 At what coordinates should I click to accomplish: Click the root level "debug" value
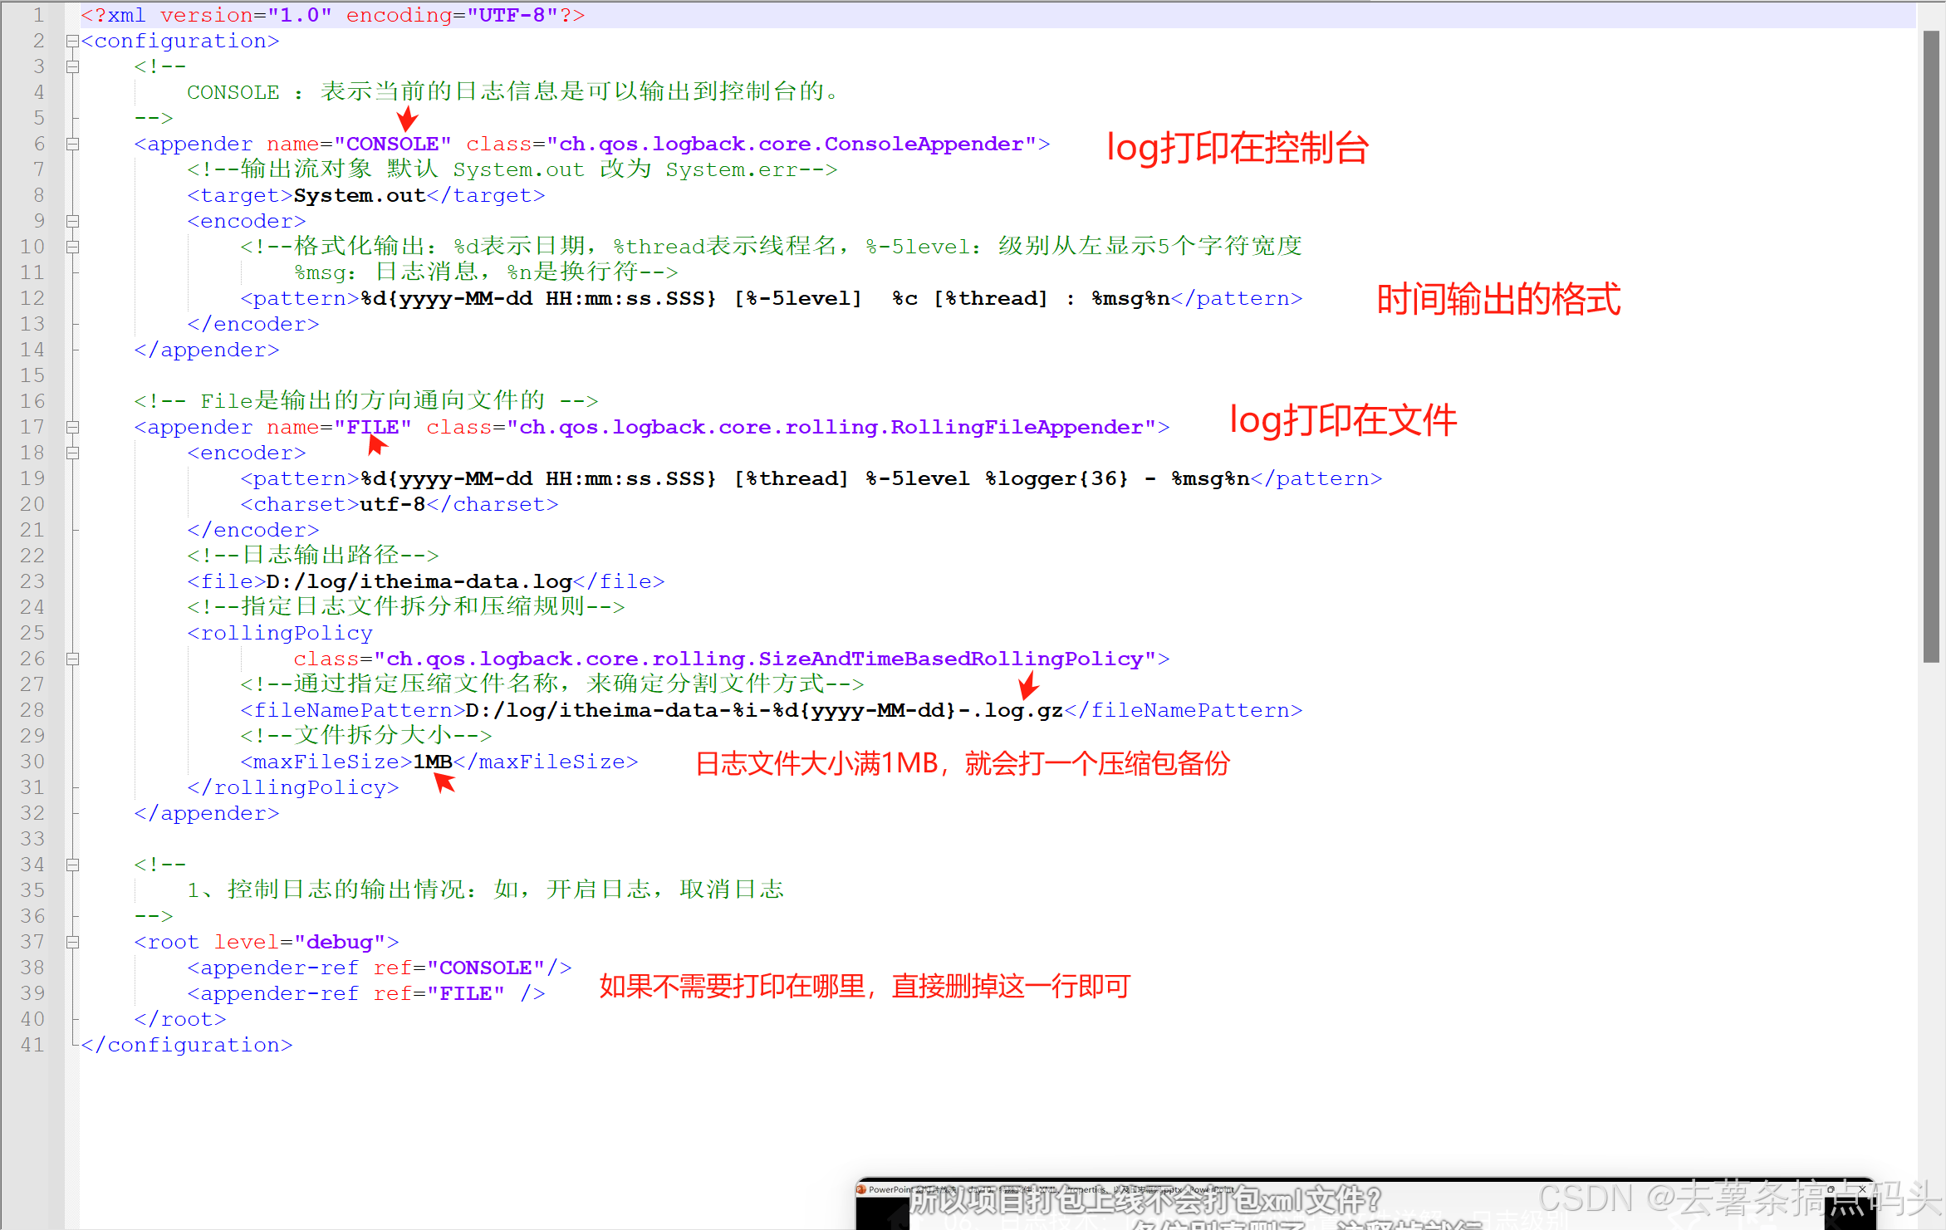[340, 942]
